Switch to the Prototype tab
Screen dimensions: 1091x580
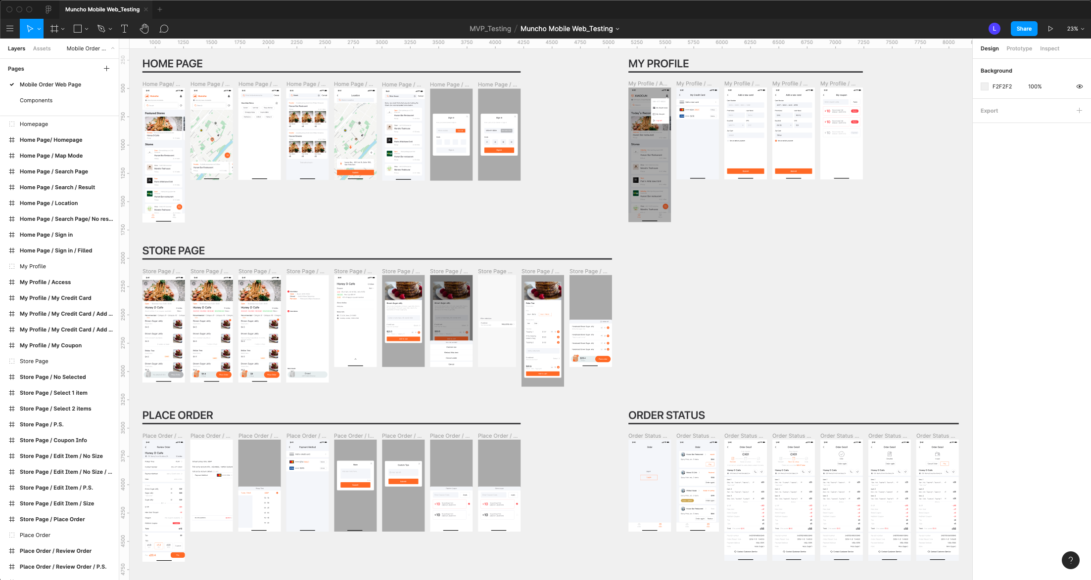coord(1019,48)
